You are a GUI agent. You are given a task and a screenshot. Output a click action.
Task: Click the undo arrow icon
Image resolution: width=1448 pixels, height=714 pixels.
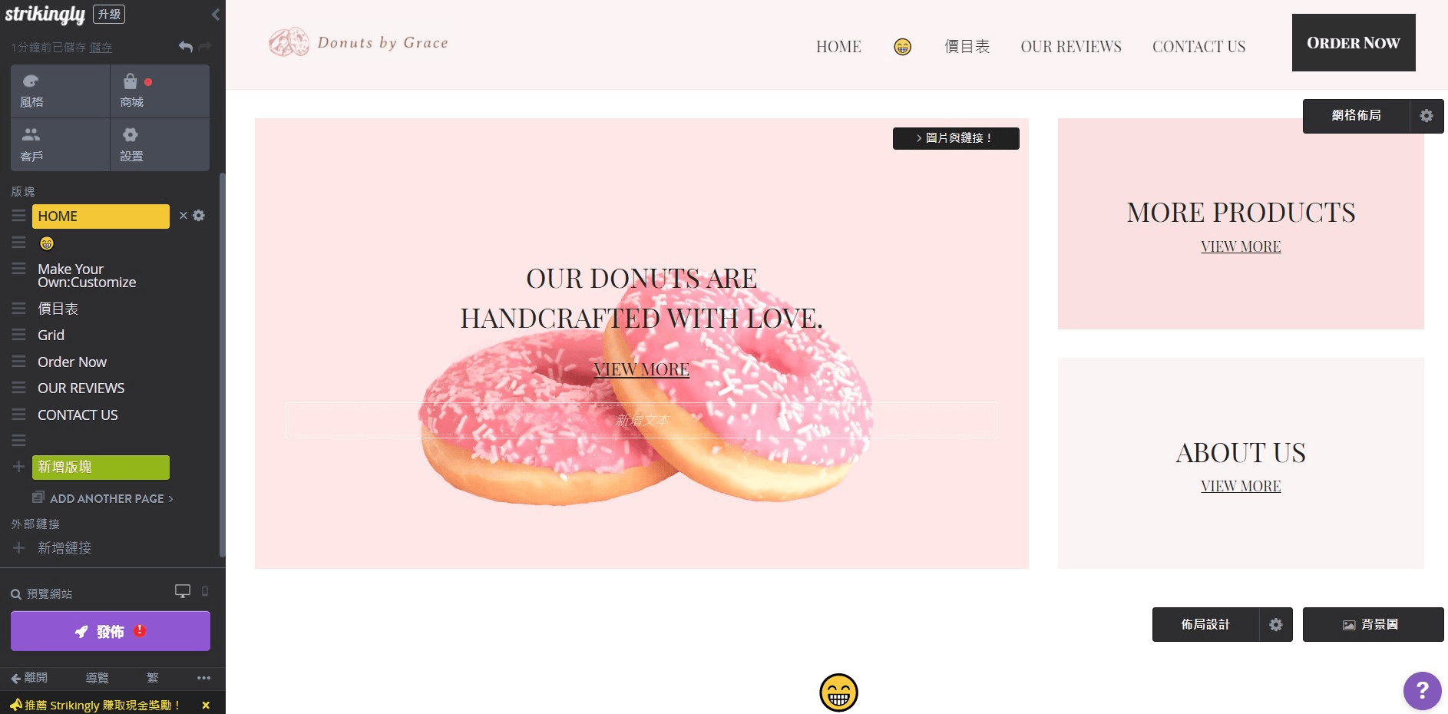pyautogui.click(x=185, y=47)
